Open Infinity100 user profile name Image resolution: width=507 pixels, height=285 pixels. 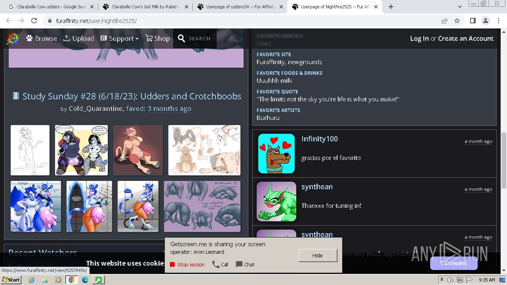point(319,139)
